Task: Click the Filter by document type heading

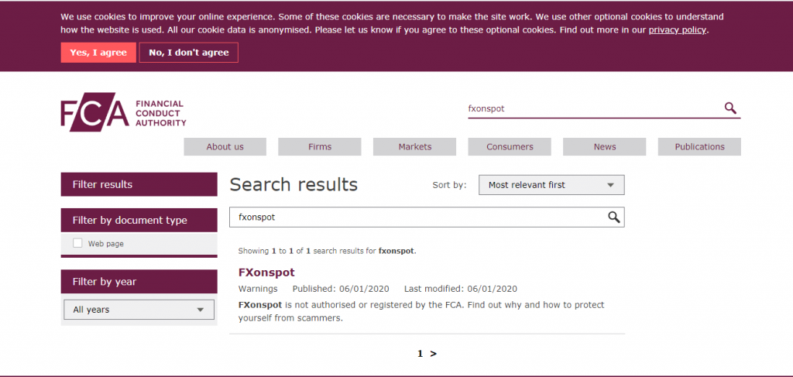Action: click(x=139, y=221)
